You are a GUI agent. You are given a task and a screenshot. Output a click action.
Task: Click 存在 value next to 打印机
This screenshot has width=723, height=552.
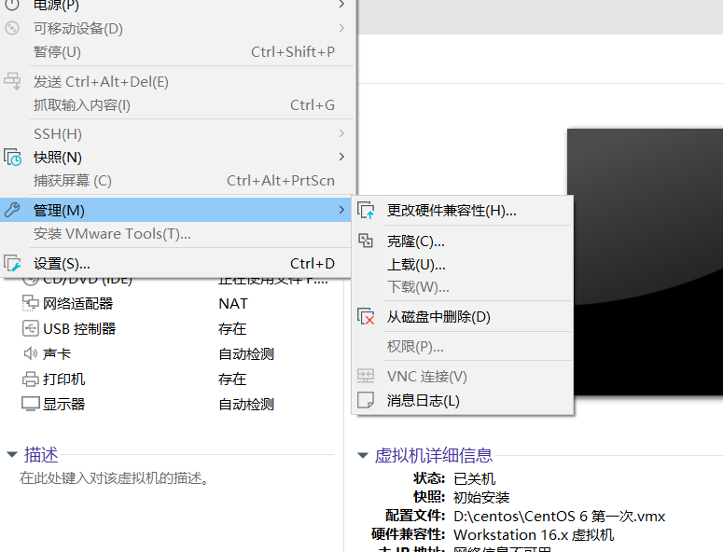[x=232, y=379]
